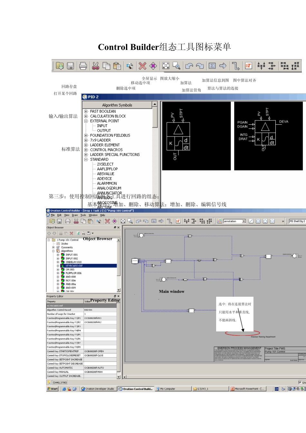306x433 pixels.
Task: Click the rightmost align icon in the large toolbar image
Action: (295, 66)
